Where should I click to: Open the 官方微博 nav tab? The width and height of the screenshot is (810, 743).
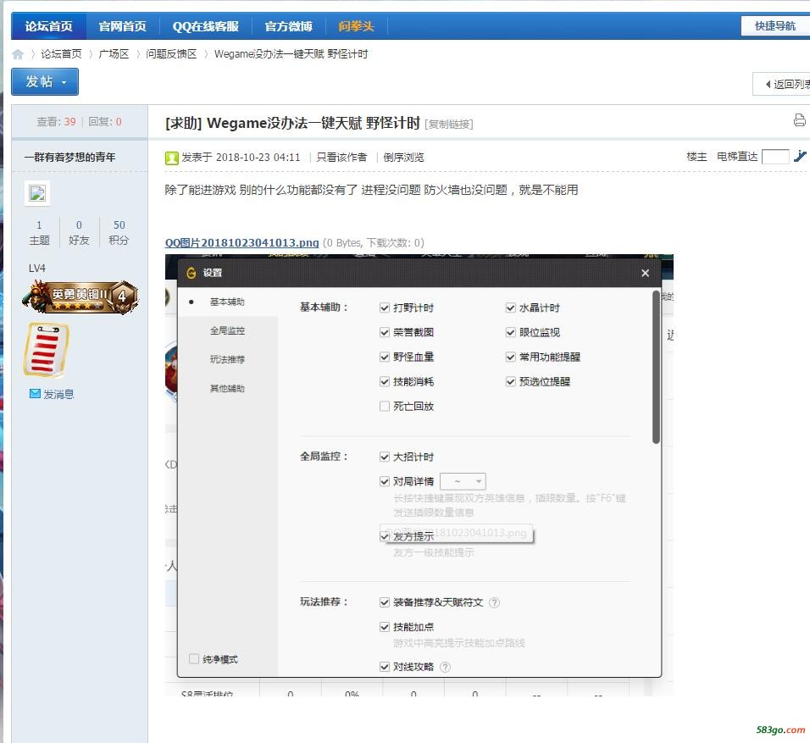tap(289, 25)
